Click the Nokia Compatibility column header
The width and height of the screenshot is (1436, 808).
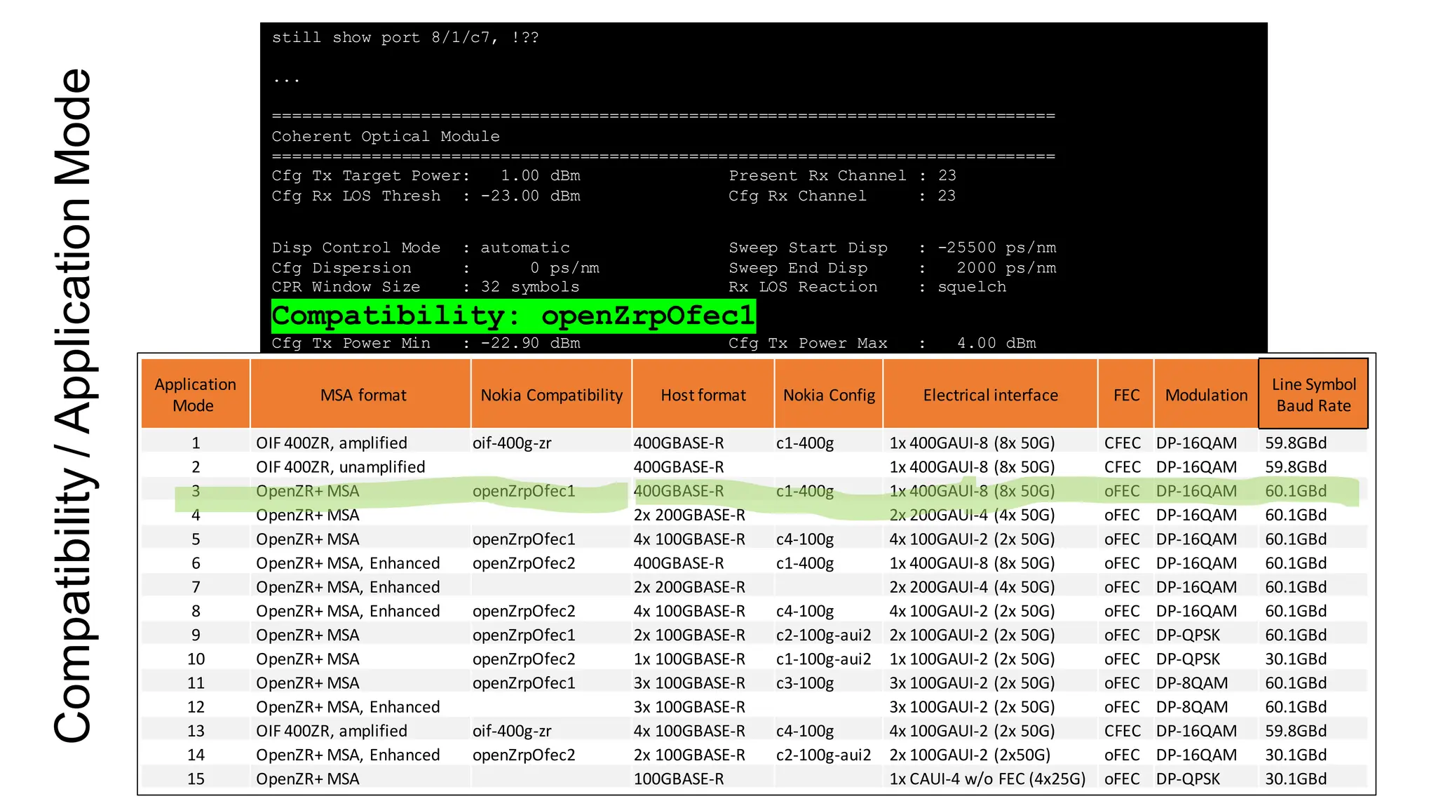(551, 395)
